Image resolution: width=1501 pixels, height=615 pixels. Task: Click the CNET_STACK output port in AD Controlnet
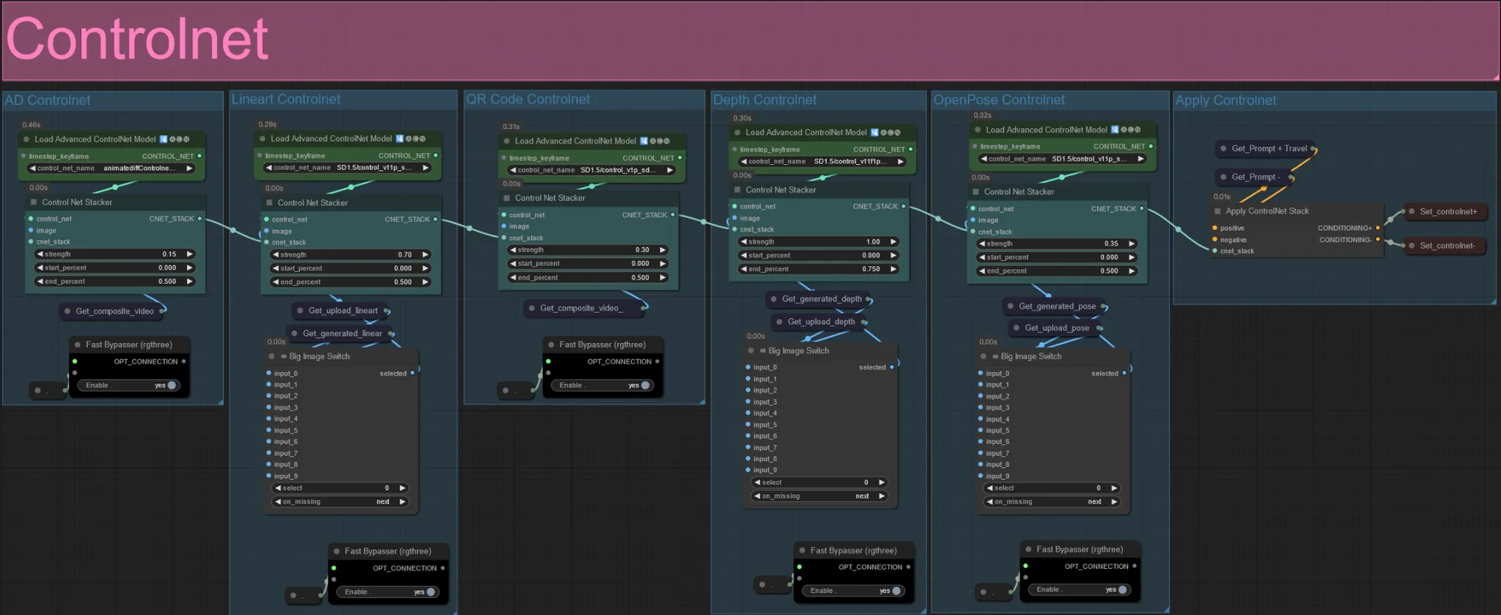tap(199, 218)
